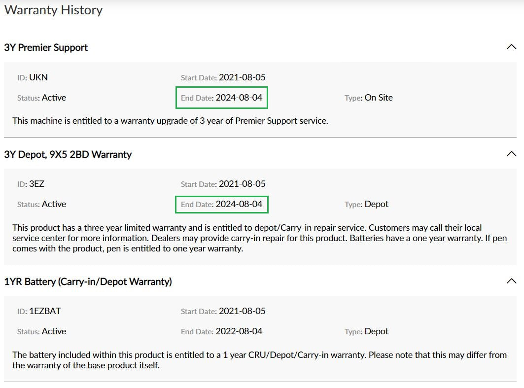Click the Premier Support start date 2021-08-05
The height and width of the screenshot is (388, 524).
coord(242,77)
